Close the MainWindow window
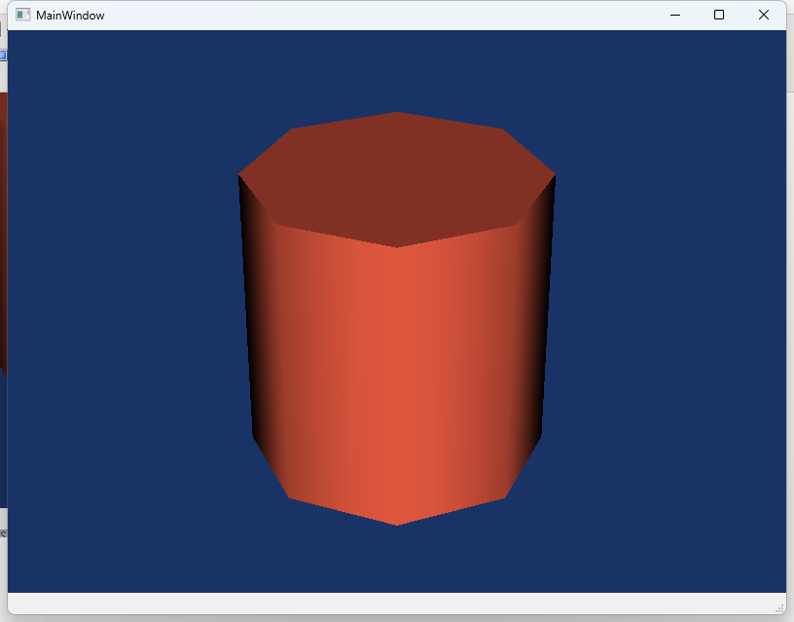 tap(764, 15)
